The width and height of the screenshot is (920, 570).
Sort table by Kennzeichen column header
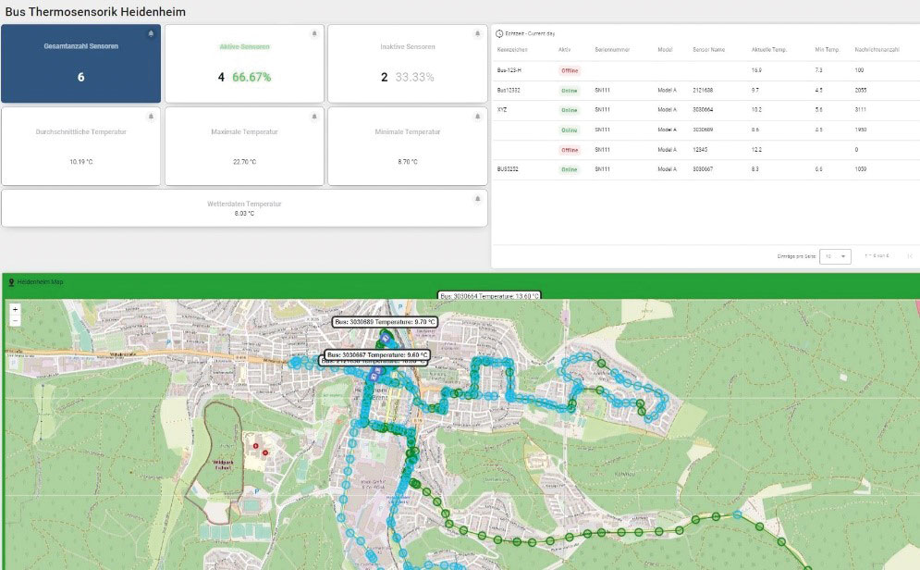click(x=512, y=49)
